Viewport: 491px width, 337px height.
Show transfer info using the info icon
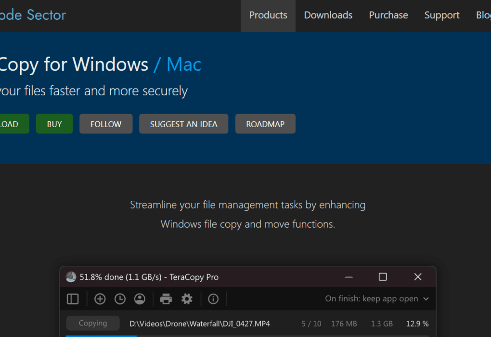tap(213, 299)
